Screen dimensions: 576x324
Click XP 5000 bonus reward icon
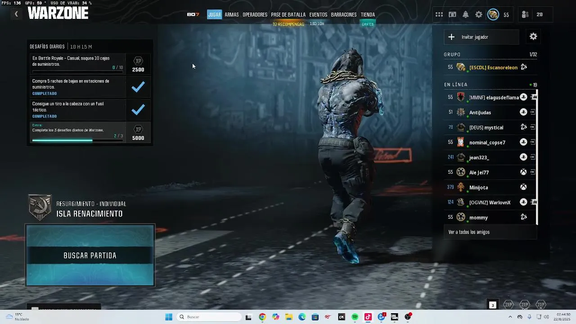point(138,129)
